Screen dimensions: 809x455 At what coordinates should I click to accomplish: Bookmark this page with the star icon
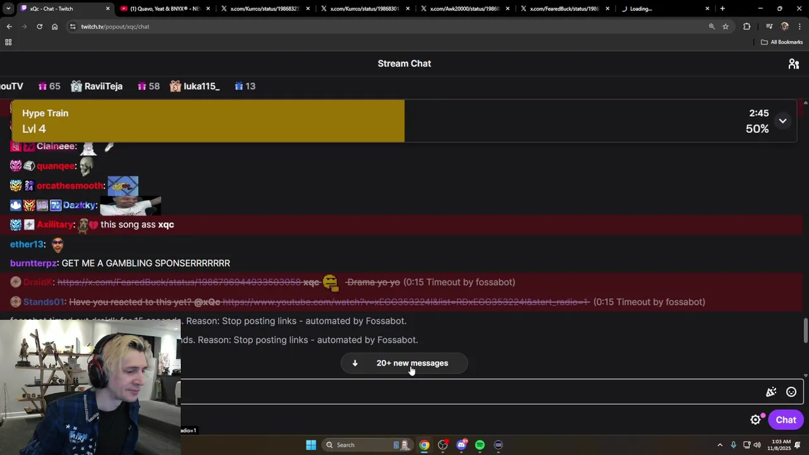pyautogui.click(x=726, y=27)
